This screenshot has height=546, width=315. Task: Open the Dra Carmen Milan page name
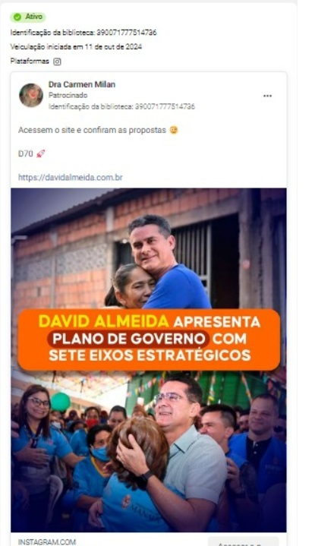click(x=82, y=84)
